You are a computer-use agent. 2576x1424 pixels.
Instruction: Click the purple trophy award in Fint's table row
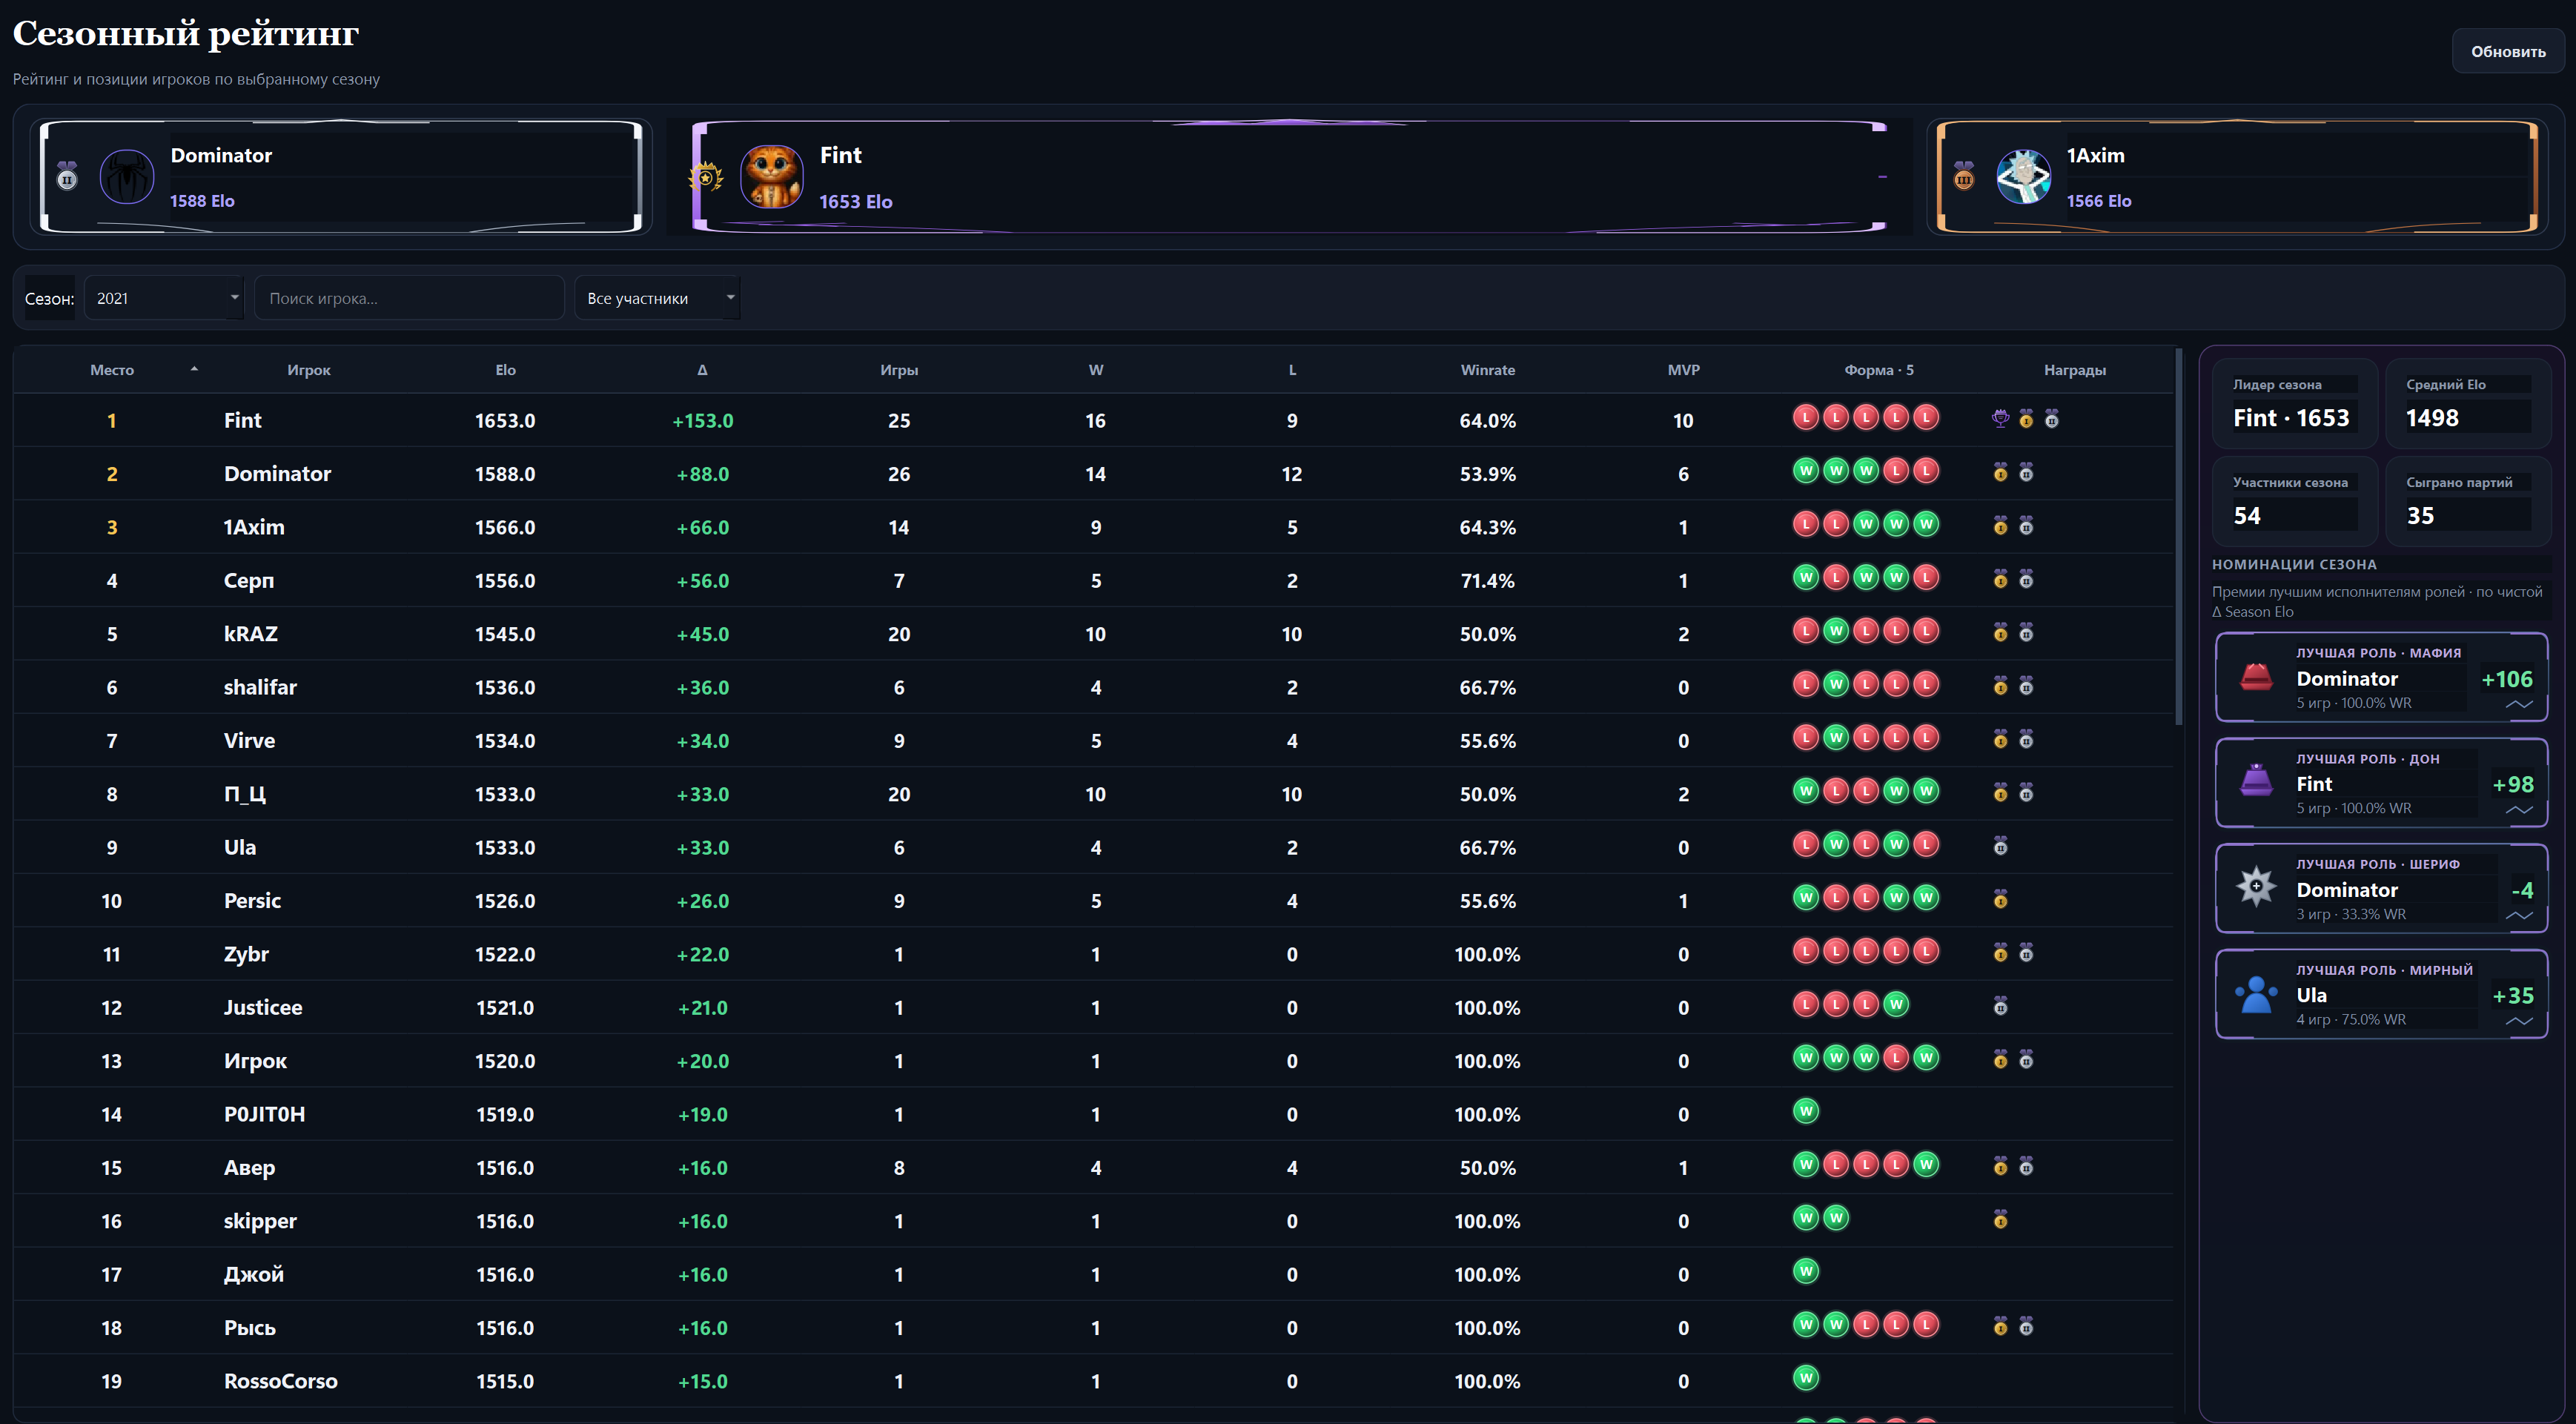pyautogui.click(x=2000, y=419)
